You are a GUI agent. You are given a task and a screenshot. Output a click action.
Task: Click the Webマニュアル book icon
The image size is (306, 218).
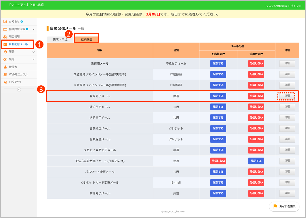(x=5, y=74)
